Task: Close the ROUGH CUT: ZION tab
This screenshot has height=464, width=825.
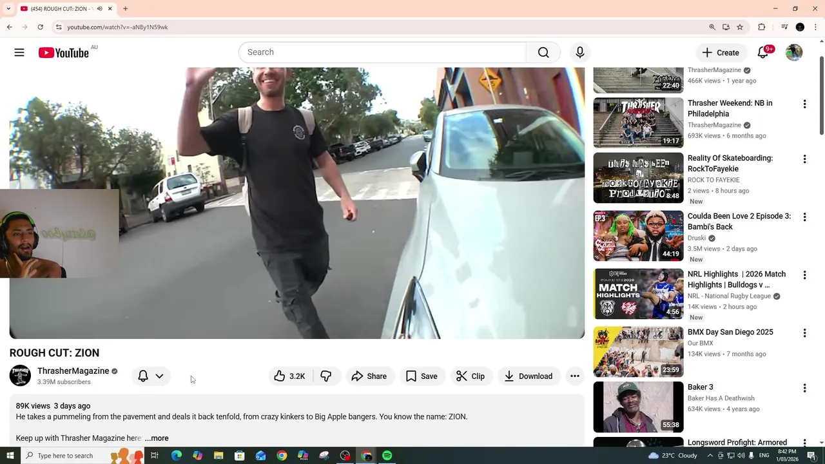Action: pos(110,9)
